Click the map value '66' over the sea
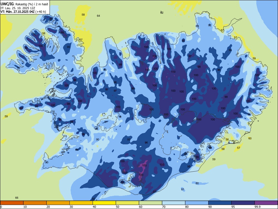Screen dimensions: 278x209 17,198
